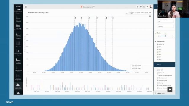Image resolution: width=189 pixels, height=106 pixels.
Task: Expand the Labels section
Action: [156, 93]
